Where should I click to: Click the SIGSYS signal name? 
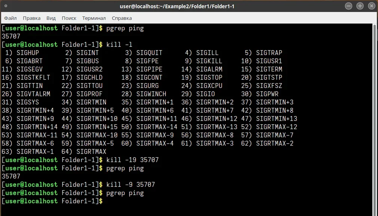pyautogui.click(x=28, y=102)
